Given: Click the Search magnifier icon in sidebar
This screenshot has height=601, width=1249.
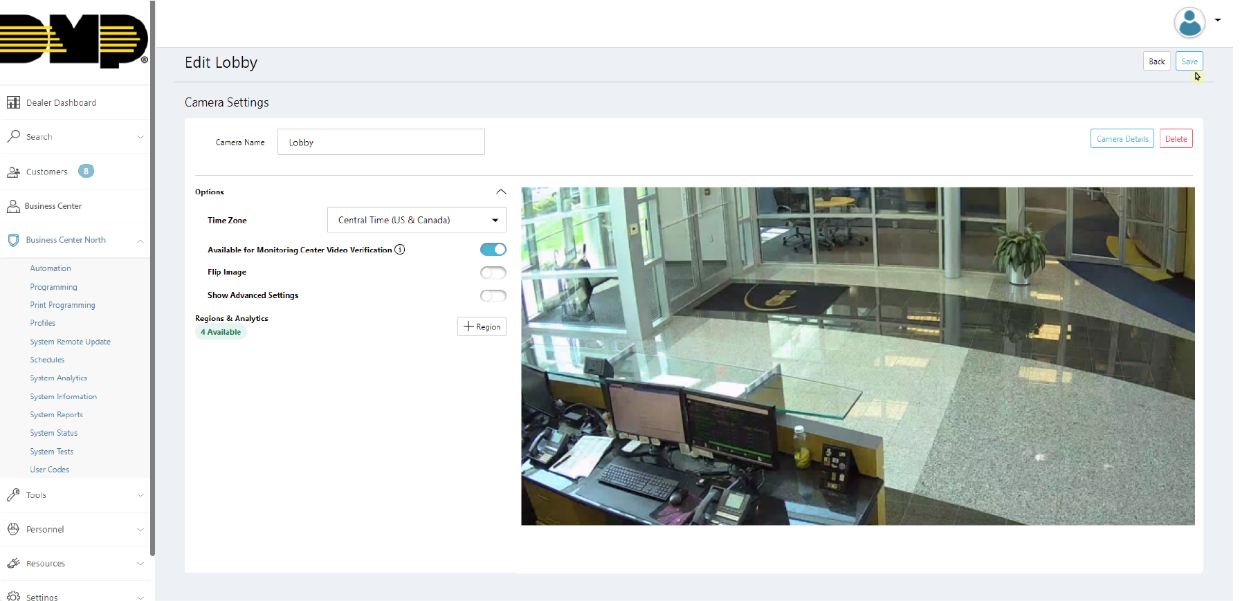Looking at the screenshot, I should coord(13,136).
